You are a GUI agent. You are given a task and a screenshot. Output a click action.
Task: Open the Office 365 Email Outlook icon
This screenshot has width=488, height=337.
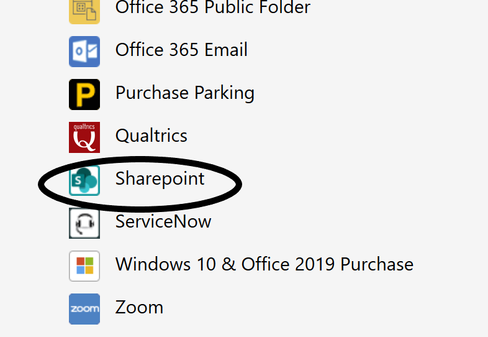pos(84,51)
